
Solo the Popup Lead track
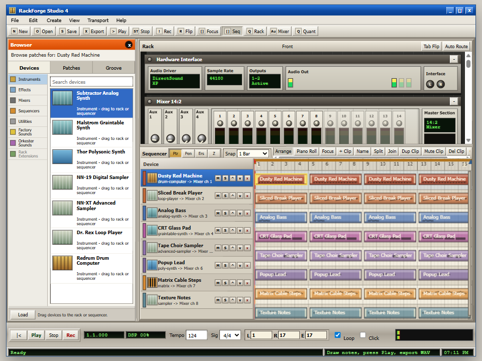[x=225, y=266]
